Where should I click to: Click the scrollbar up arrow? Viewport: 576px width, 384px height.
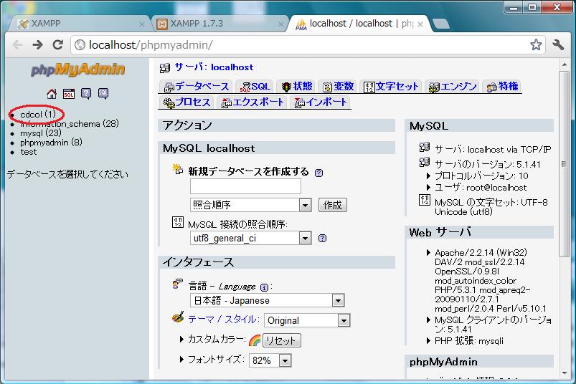click(x=565, y=65)
